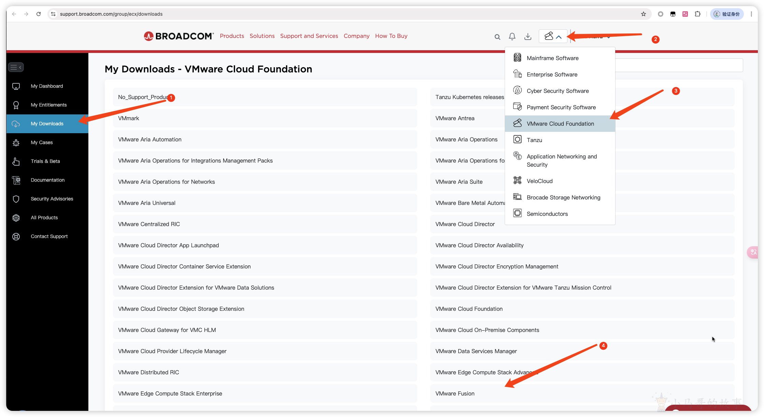
Task: Open VMware Cloud Foundation product row
Action: (582, 309)
